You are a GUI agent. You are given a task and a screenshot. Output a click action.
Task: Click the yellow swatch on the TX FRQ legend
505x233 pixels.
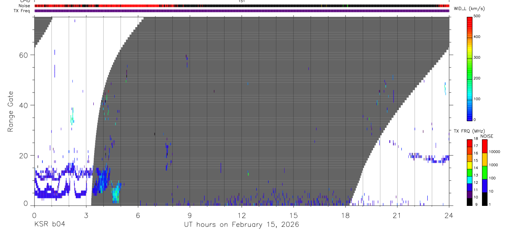click(x=470, y=165)
